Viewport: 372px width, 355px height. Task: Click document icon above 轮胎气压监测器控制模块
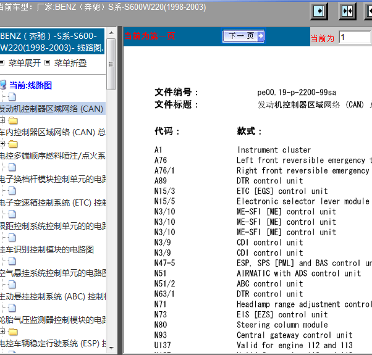click(12, 308)
